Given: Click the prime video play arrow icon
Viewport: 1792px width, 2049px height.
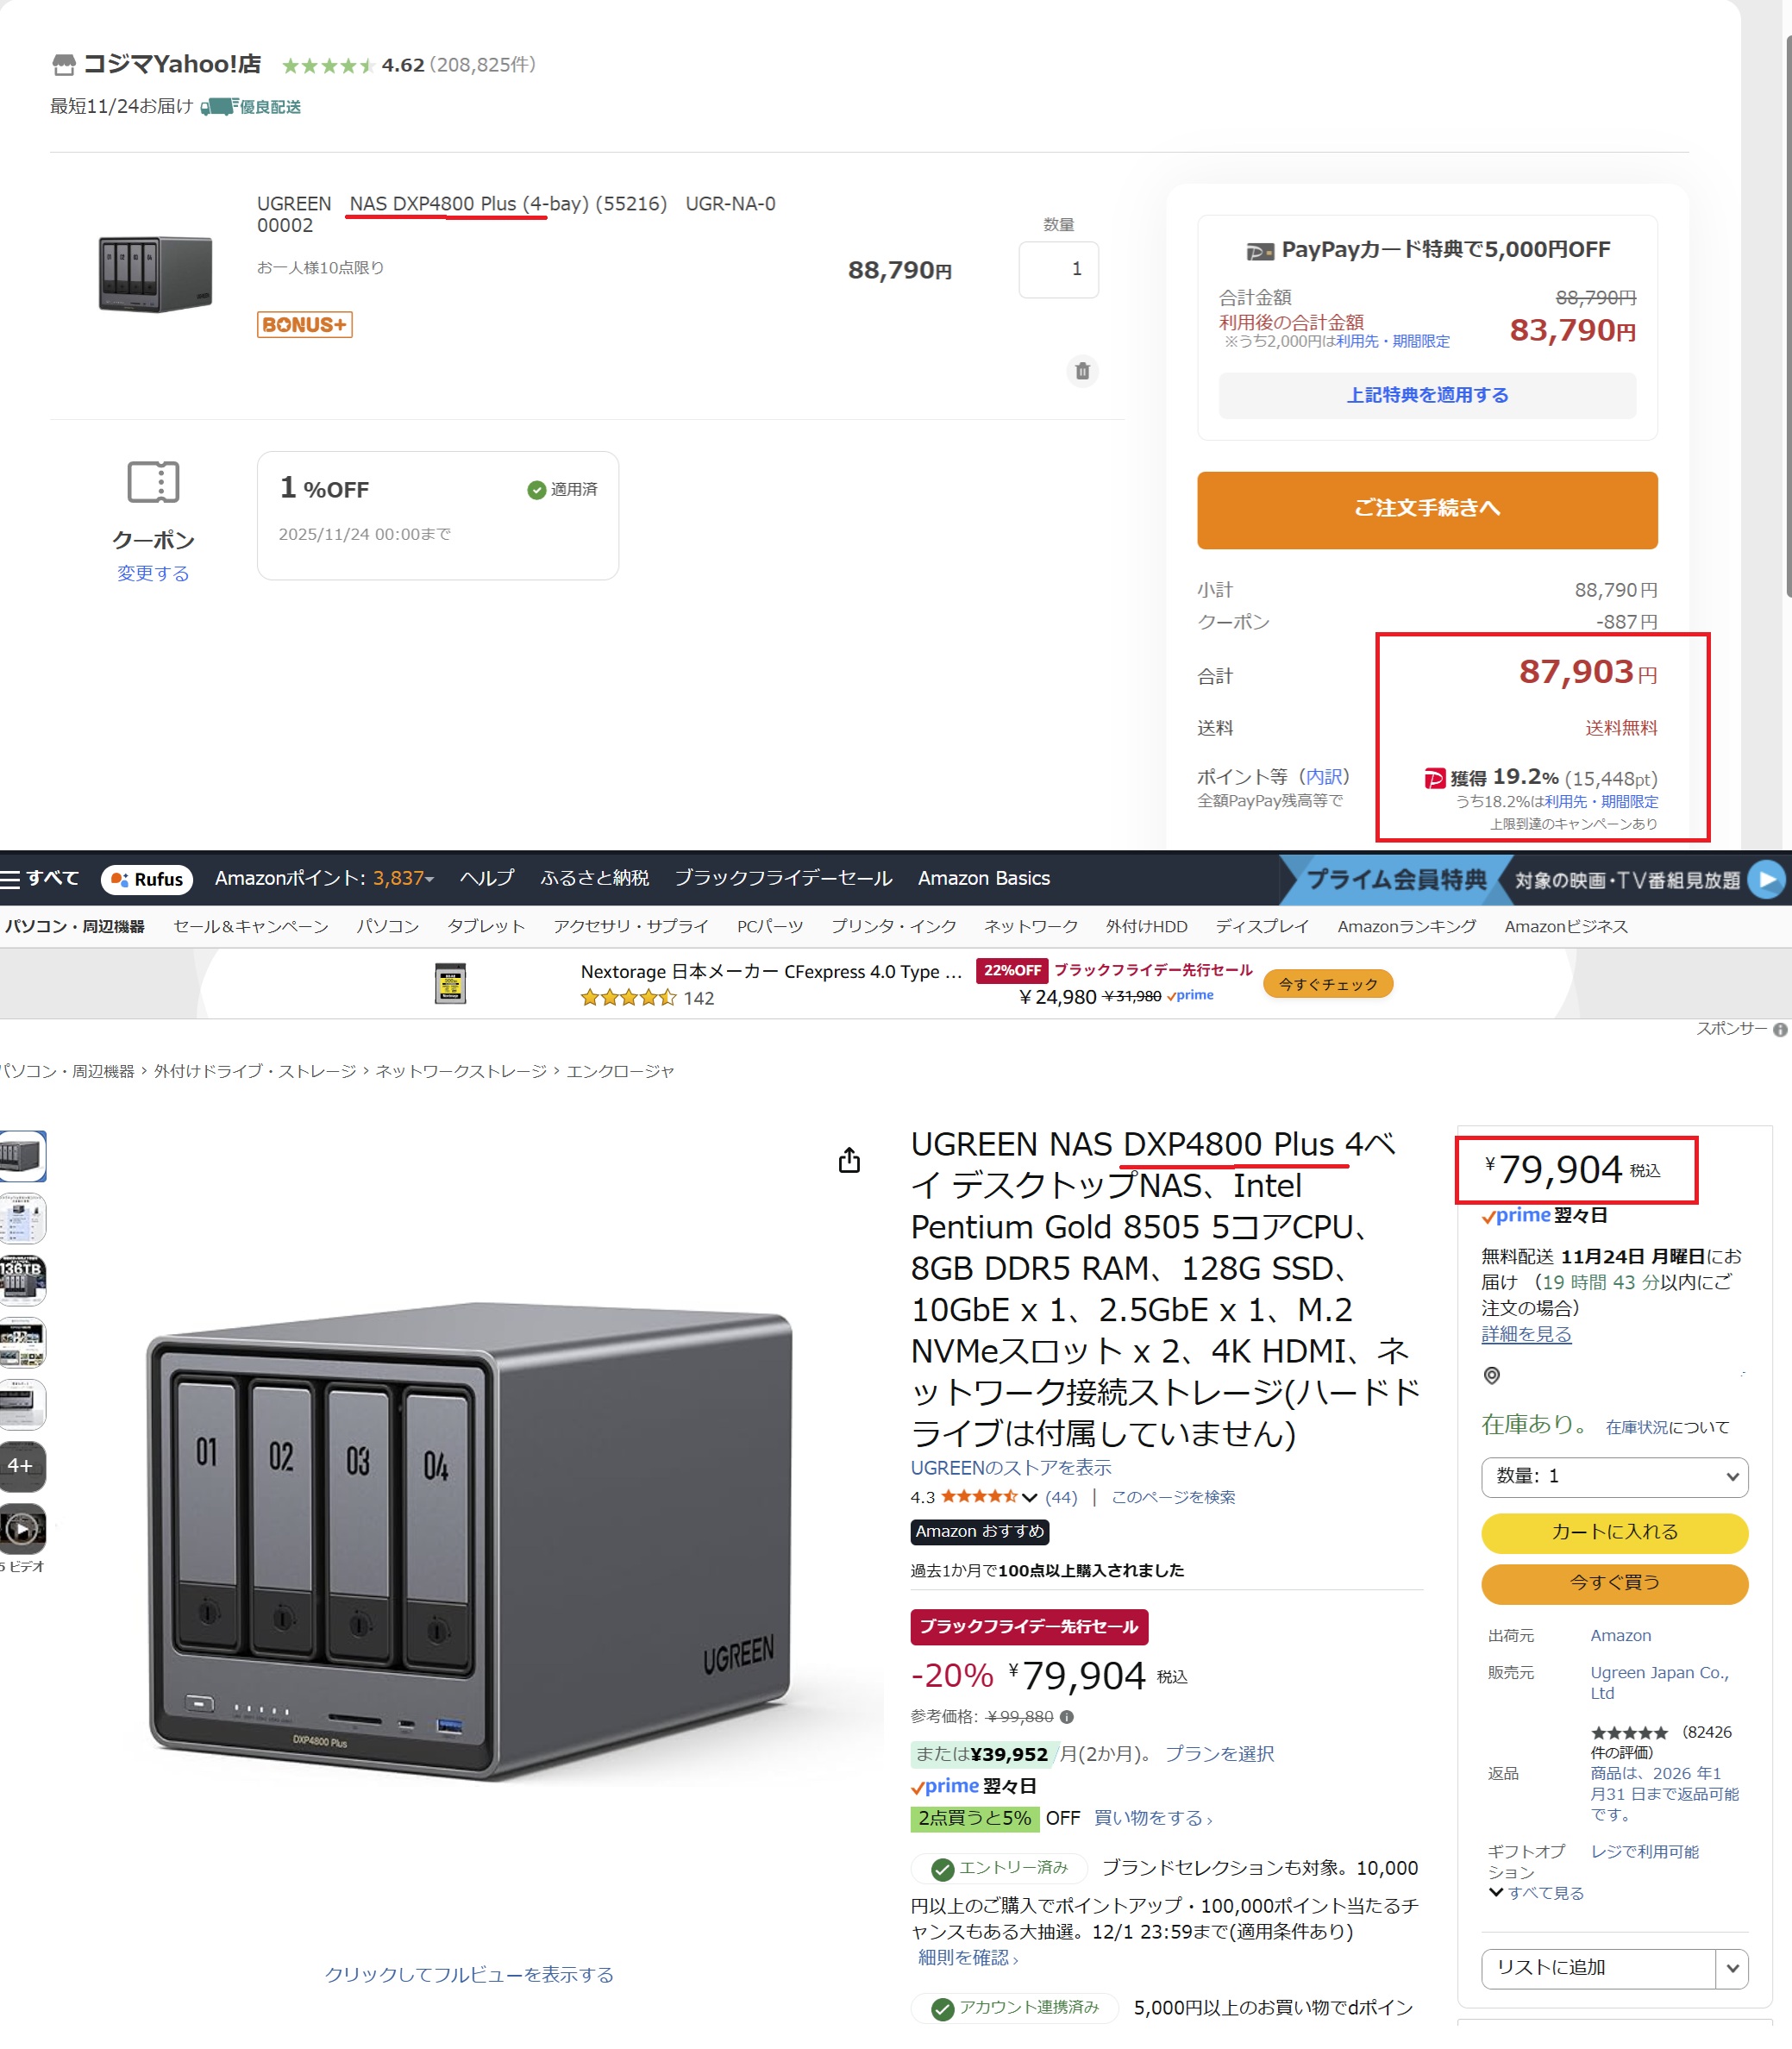Looking at the screenshot, I should [1767, 879].
